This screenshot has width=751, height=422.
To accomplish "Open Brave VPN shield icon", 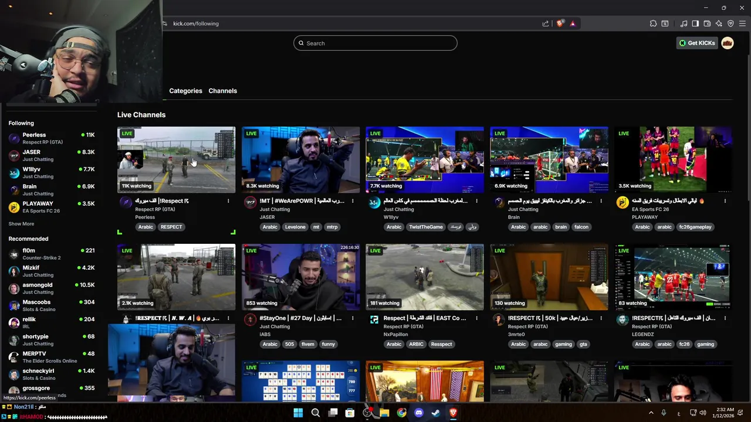I will pos(730,23).
